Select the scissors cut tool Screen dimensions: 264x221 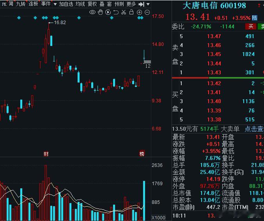tap(124, 12)
